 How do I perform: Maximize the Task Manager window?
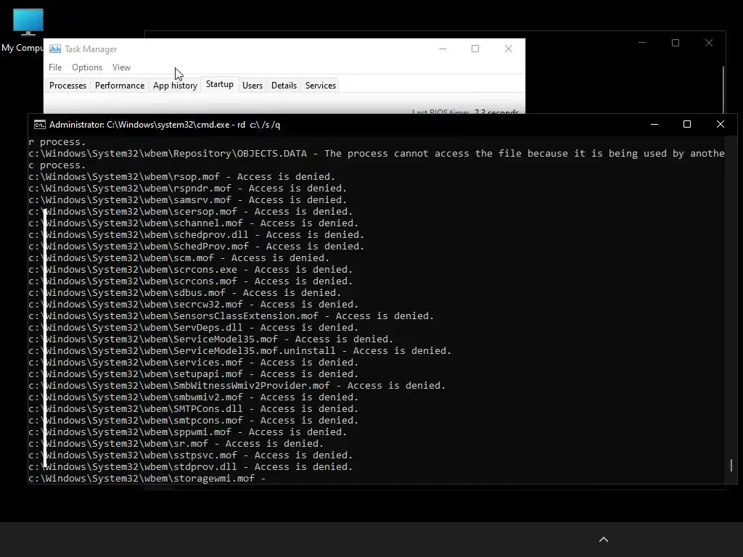475,49
